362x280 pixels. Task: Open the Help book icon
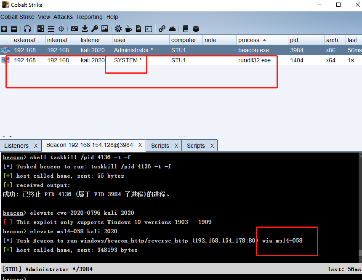point(185,29)
